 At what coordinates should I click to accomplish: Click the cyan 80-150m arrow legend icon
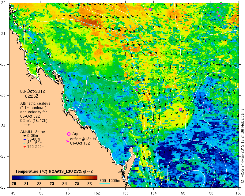[24, 143]
